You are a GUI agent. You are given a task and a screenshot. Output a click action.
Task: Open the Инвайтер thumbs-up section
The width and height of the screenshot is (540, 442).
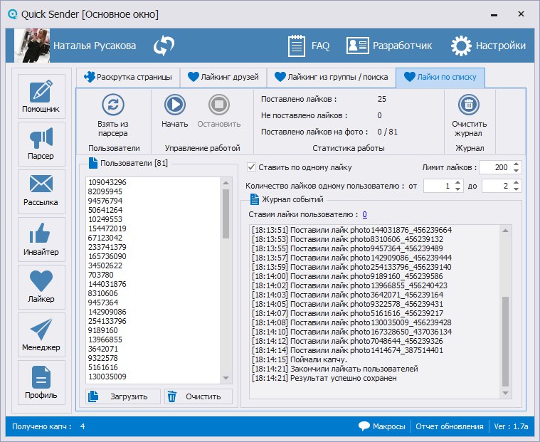pyautogui.click(x=41, y=241)
